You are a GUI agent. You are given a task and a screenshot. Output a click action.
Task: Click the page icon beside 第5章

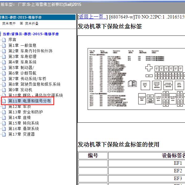tap(4, 68)
